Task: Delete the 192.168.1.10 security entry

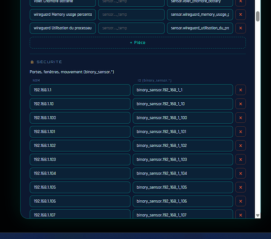Action: tap(240, 104)
